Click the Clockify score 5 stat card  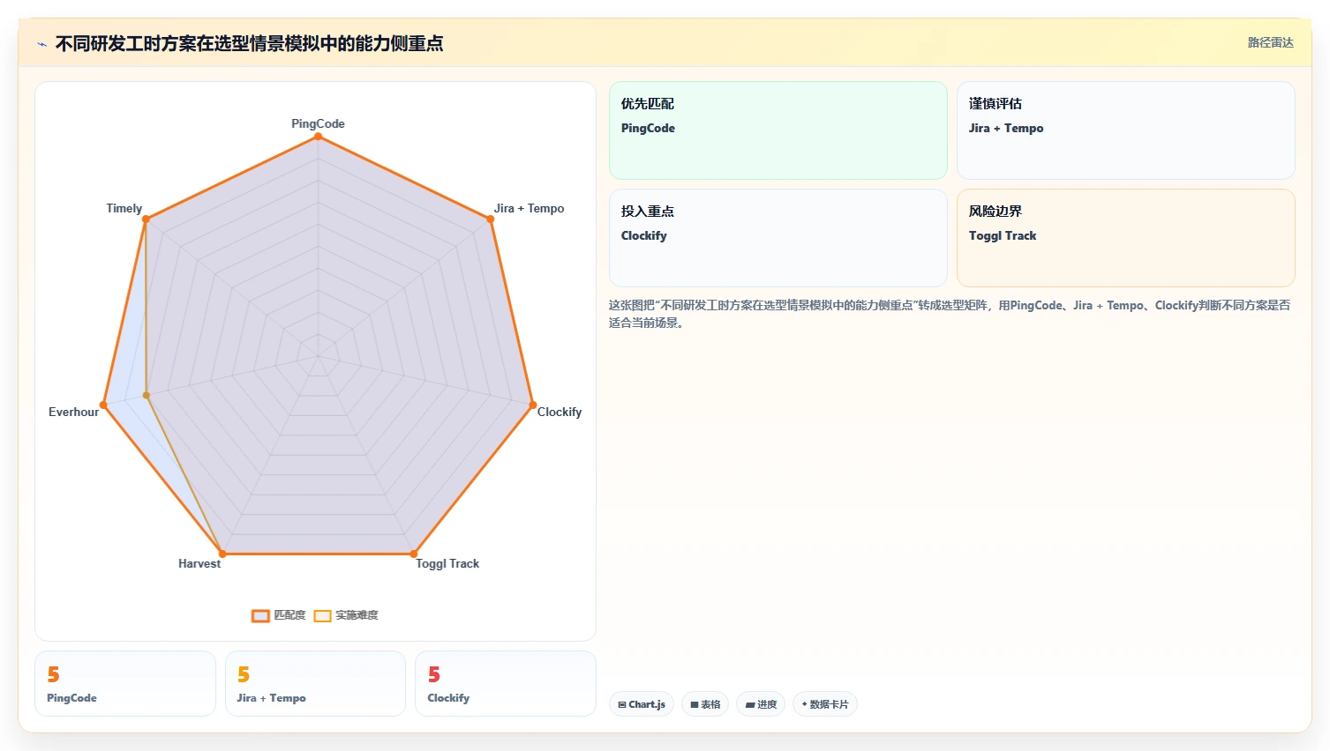click(x=506, y=684)
